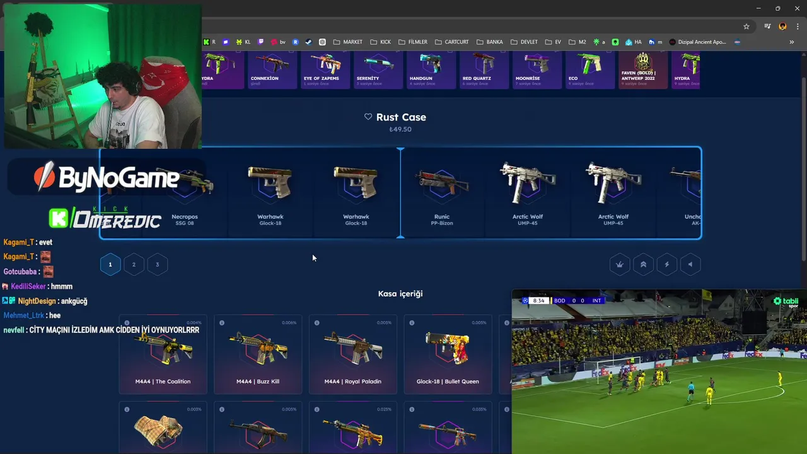Viewport: 807px width, 454px height.
Task: Open the SERENITY recent drop card
Action: click(x=378, y=70)
